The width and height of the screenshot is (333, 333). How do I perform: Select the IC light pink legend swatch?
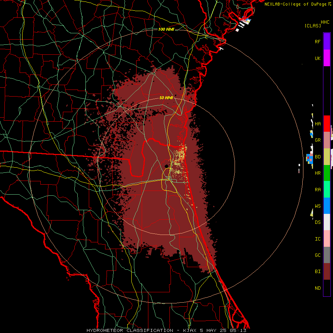327,239
